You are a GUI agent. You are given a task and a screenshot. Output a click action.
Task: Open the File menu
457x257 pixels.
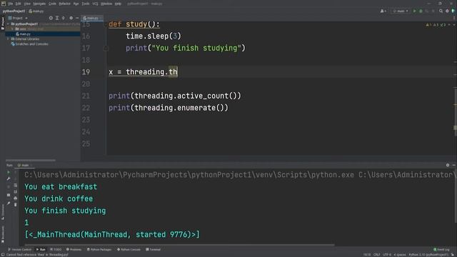pos(11,4)
